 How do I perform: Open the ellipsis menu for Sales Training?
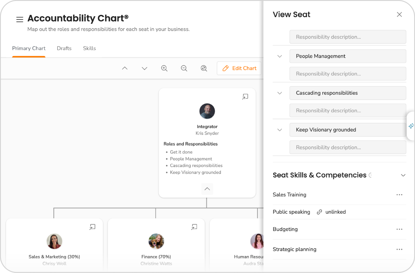coord(399,195)
